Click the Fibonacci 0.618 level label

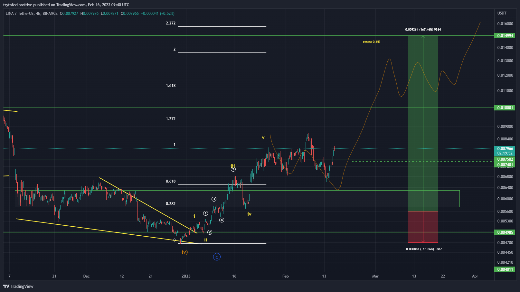coord(171,181)
